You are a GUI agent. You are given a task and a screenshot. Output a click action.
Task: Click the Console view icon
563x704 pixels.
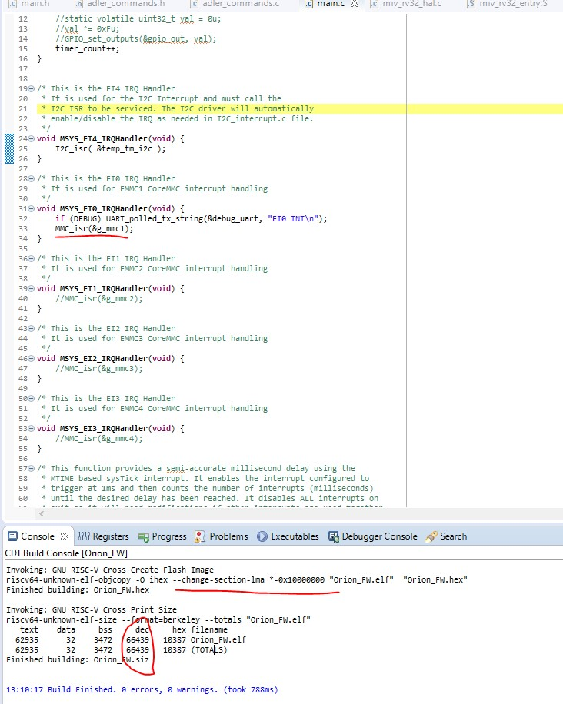pyautogui.click(x=12, y=536)
